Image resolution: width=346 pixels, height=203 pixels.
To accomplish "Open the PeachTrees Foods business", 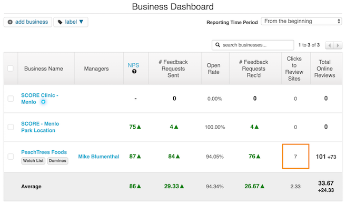I will (44, 152).
